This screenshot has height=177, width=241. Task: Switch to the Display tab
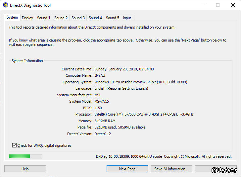pyautogui.click(x=27, y=18)
